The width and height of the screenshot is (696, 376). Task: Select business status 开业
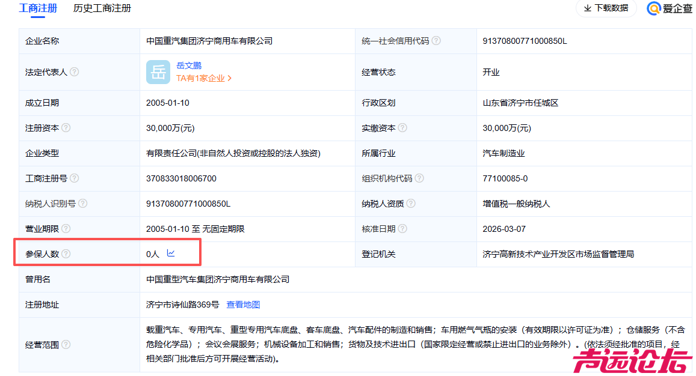tap(491, 72)
